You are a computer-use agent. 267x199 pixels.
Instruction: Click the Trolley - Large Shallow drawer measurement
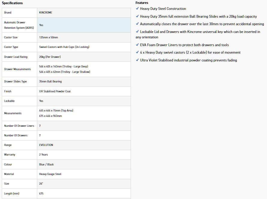pos(65,72)
